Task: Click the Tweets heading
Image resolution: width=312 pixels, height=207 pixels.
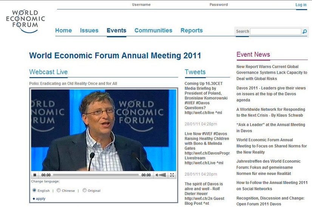Action: (195, 72)
